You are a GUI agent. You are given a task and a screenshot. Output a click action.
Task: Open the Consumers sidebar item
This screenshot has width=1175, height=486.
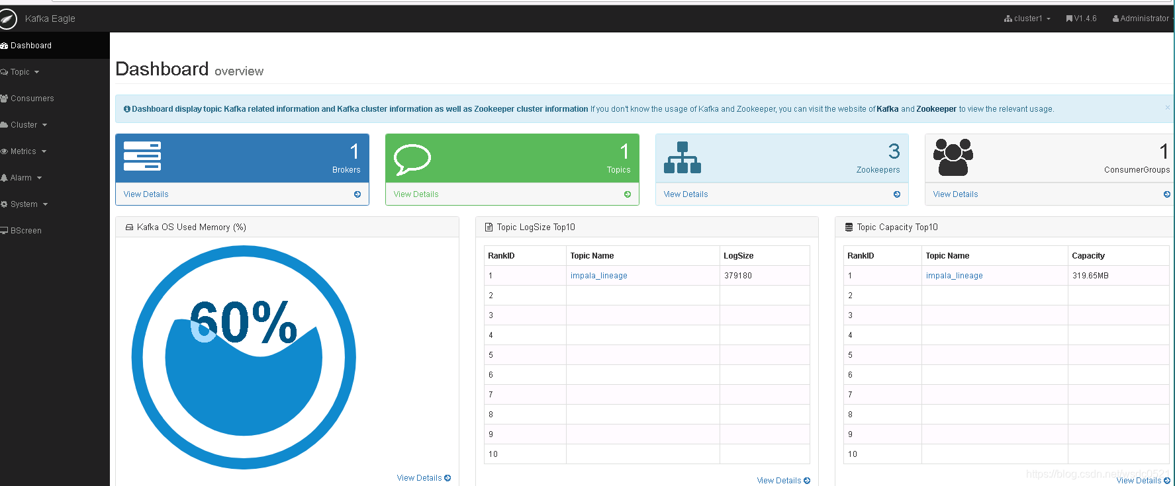tap(55, 99)
